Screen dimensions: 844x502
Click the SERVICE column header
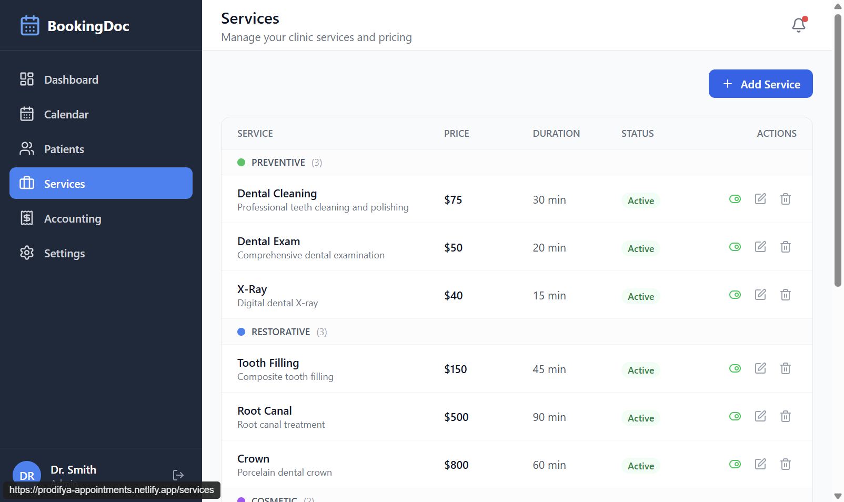(x=255, y=134)
